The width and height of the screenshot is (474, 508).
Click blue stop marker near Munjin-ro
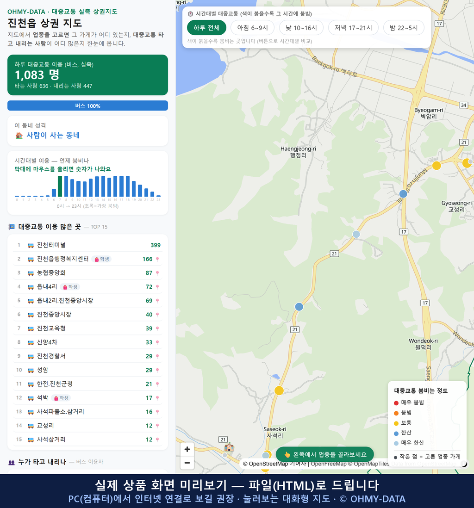(x=403, y=194)
